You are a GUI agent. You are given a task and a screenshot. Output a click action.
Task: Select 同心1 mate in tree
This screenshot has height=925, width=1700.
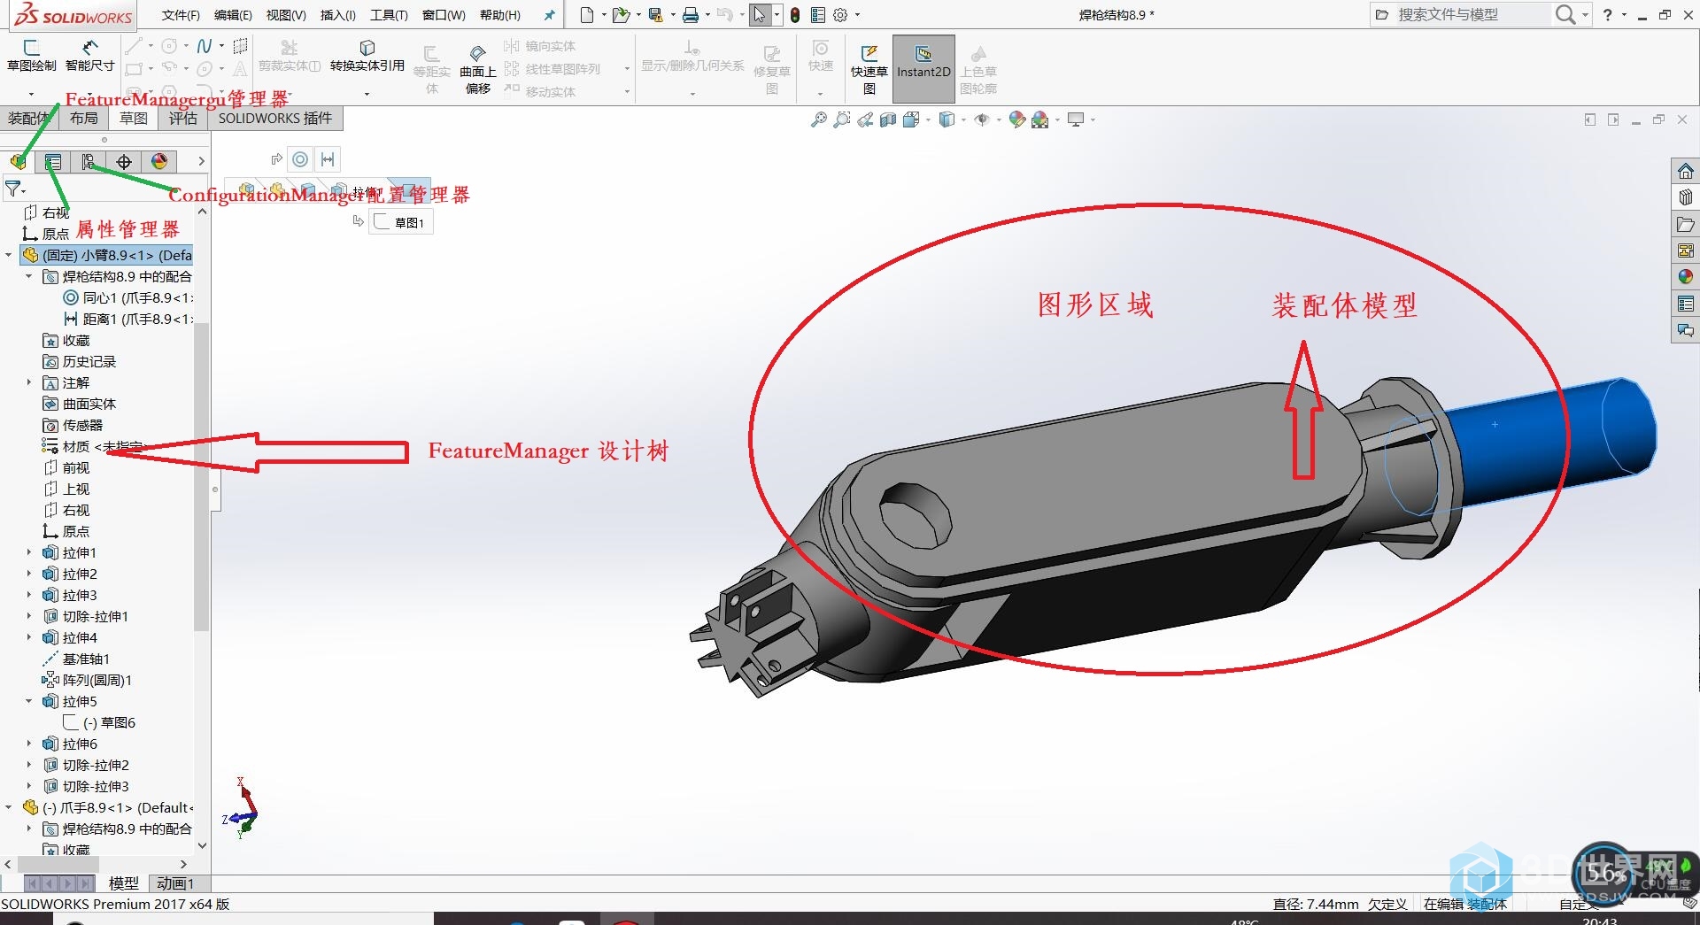pyautogui.click(x=127, y=297)
